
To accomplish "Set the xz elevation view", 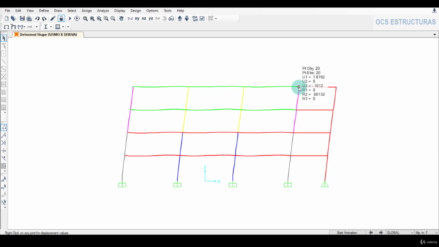I will pos(143,19).
